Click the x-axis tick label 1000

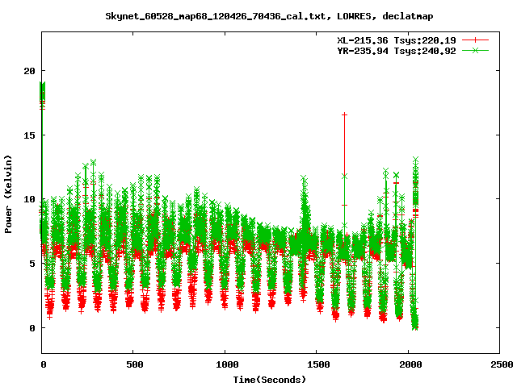(227, 364)
